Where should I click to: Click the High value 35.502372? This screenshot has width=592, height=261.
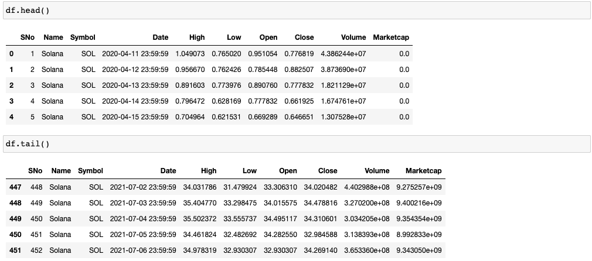click(x=200, y=219)
